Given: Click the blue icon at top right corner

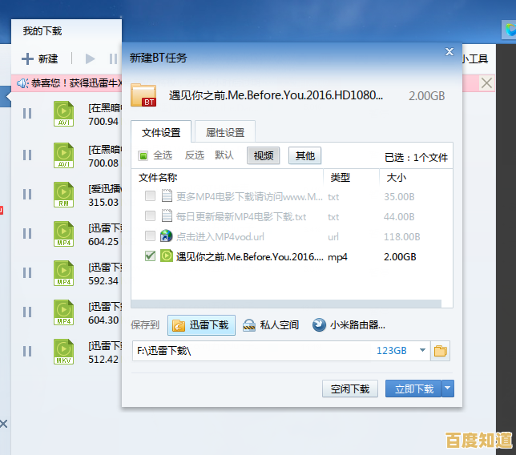Looking at the screenshot, I should [510, 30].
